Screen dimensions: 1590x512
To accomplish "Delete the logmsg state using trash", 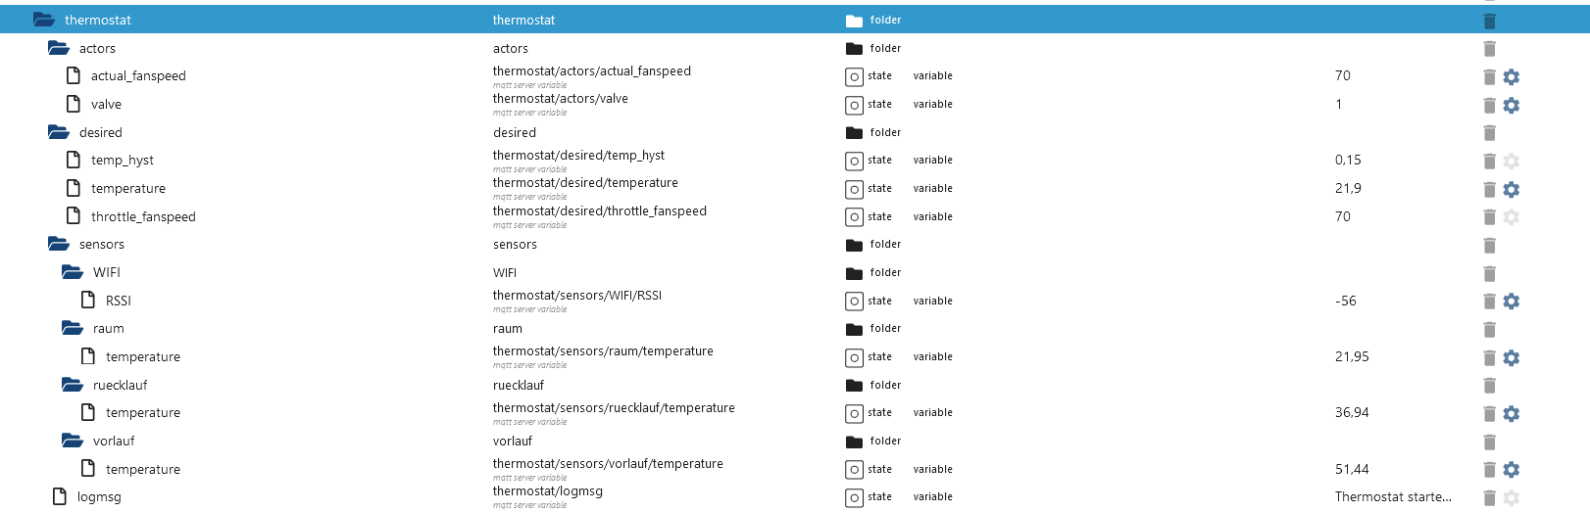I will point(1489,497).
